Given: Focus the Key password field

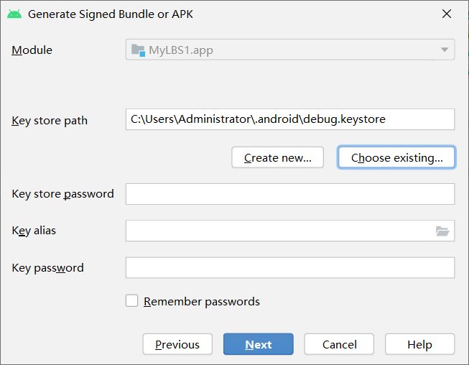Looking at the screenshot, I should (x=290, y=268).
